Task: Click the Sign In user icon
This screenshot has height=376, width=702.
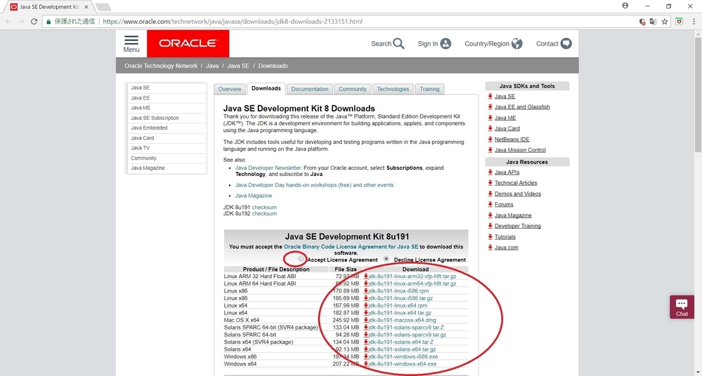Action: [x=446, y=43]
